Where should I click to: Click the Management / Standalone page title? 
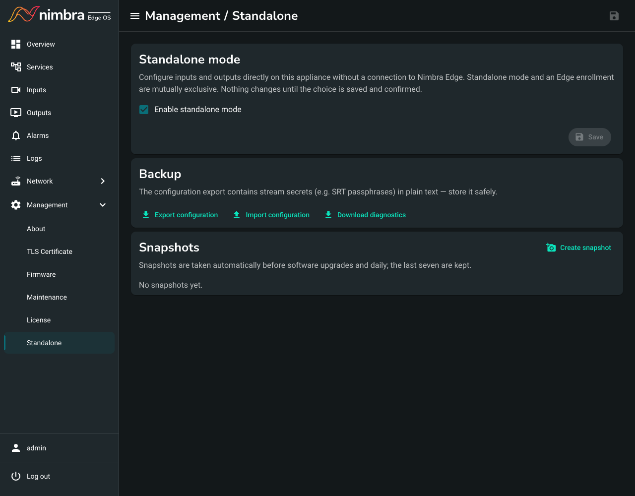coord(221,16)
